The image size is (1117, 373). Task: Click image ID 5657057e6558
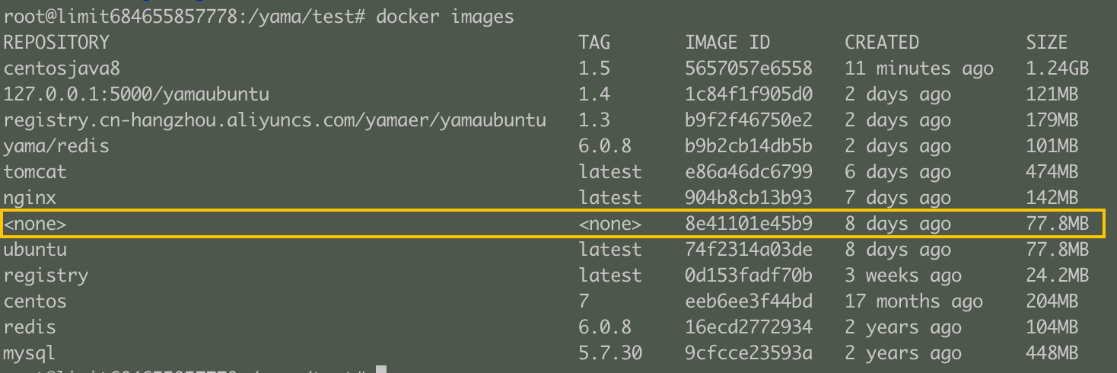coord(749,69)
